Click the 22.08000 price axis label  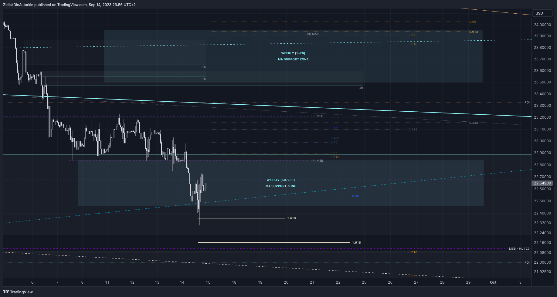pyautogui.click(x=542, y=253)
